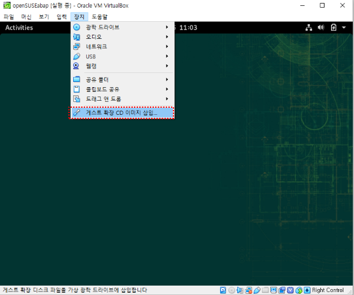Image resolution: width=354 pixels, height=295 pixels.
Task: Click the wrench icon for guest additions
Action: [x=77, y=112]
